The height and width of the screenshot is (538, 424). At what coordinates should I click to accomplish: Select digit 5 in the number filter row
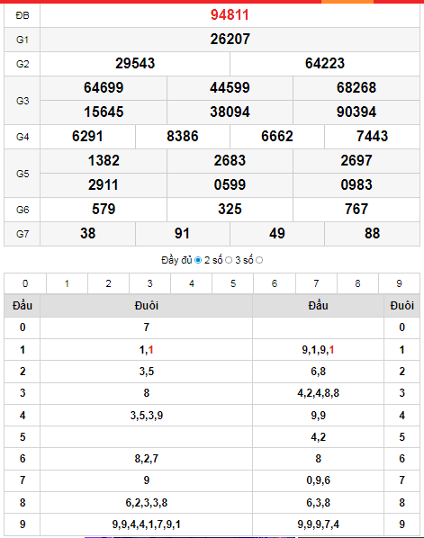[x=233, y=283]
